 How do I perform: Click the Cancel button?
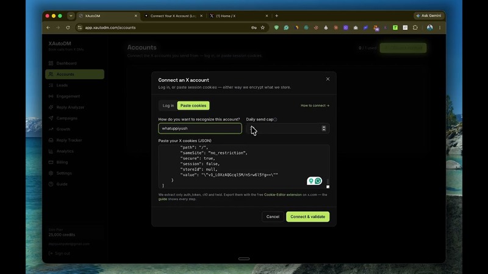(x=273, y=217)
